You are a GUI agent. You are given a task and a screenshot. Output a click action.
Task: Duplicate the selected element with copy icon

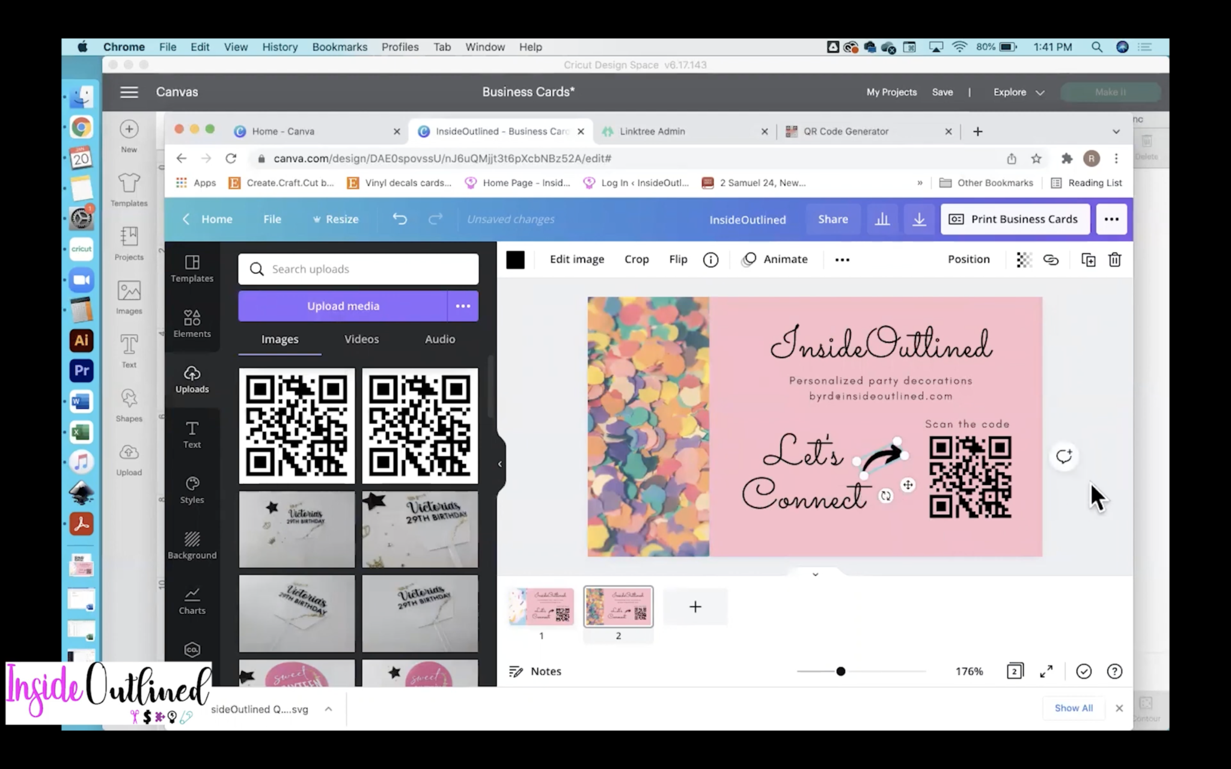(1088, 260)
